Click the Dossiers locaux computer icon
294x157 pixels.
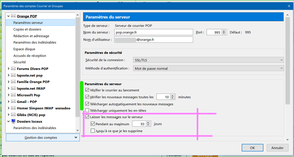click(13, 121)
